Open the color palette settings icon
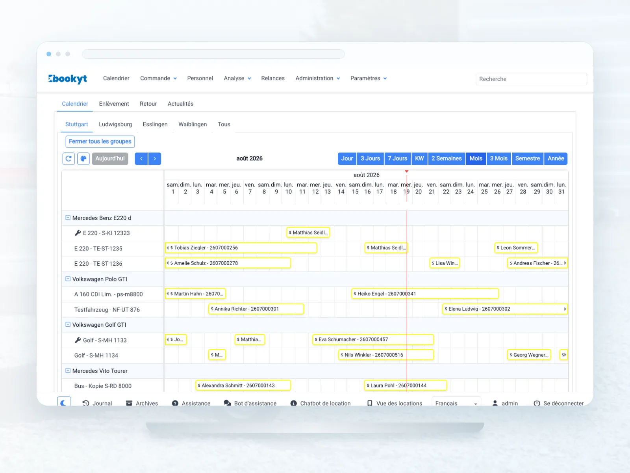The width and height of the screenshot is (630, 473). point(83,158)
